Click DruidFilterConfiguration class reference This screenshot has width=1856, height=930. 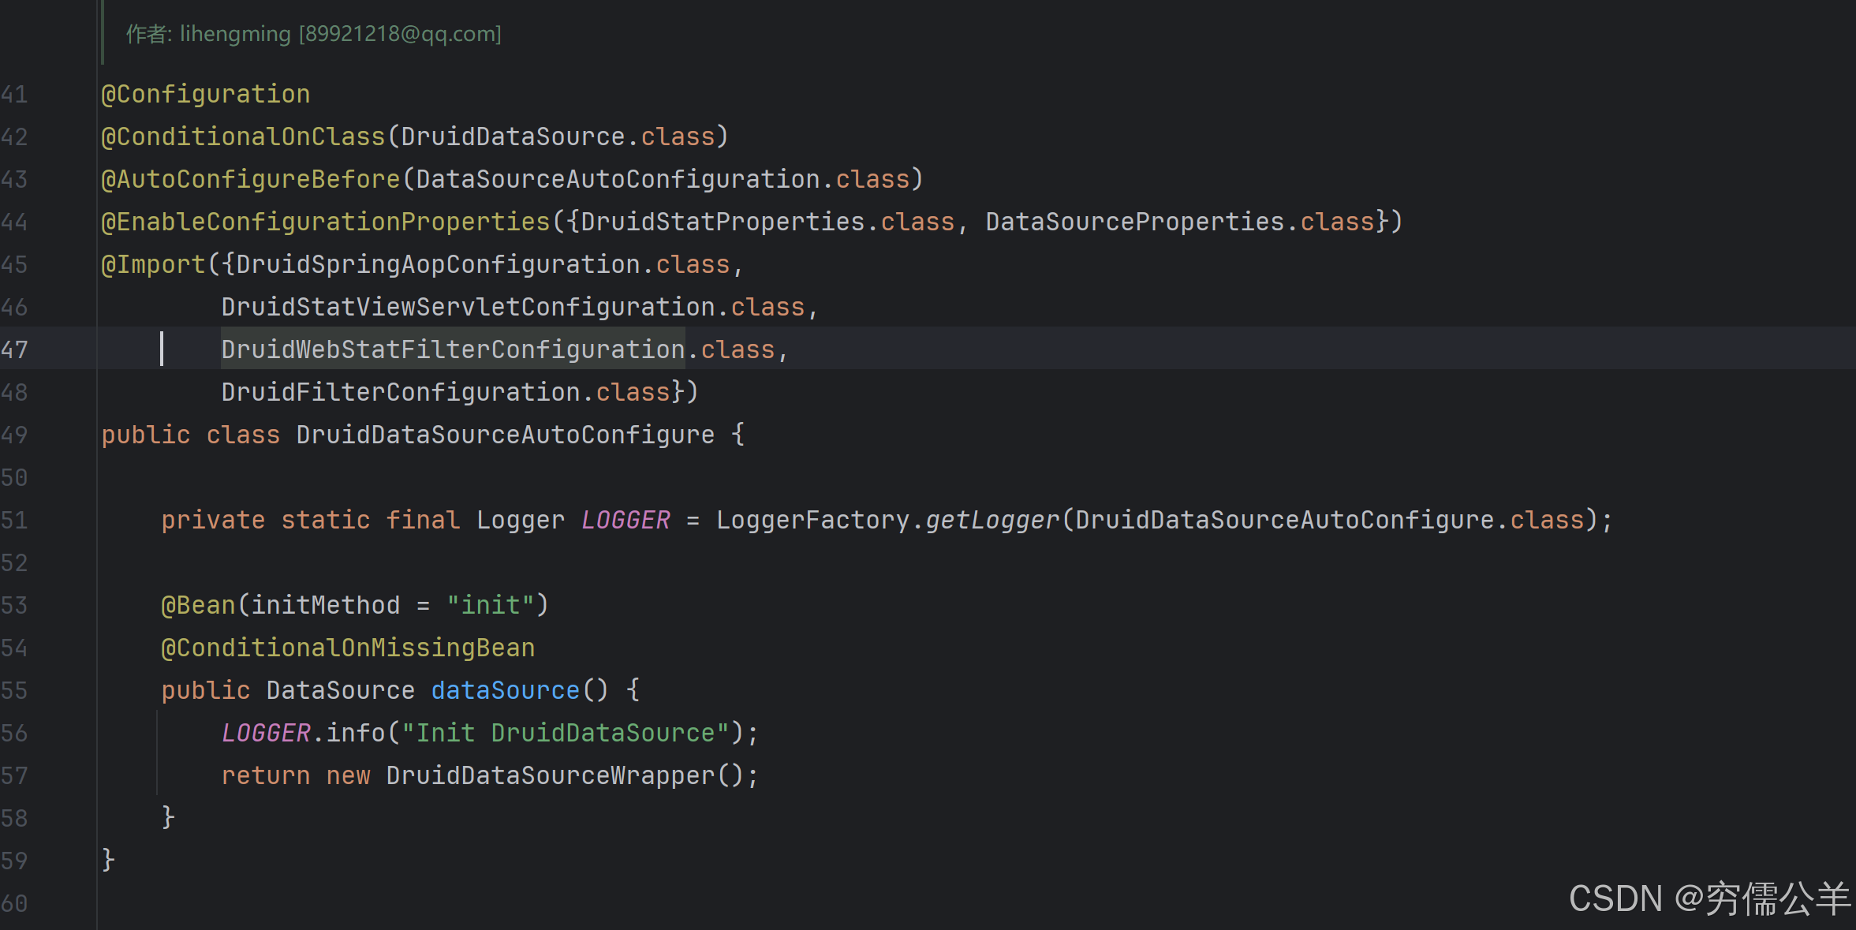click(x=401, y=393)
